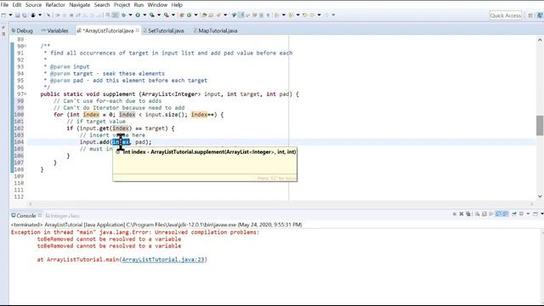Open the Edit menu
544x306 pixels.
click(17, 5)
